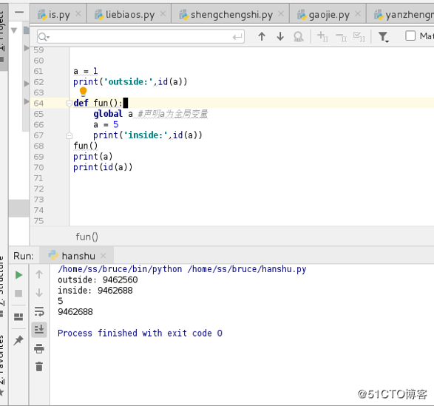Image resolution: width=434 pixels, height=406 pixels.
Task: Go to next search occurrence arrow
Action: click(280, 36)
